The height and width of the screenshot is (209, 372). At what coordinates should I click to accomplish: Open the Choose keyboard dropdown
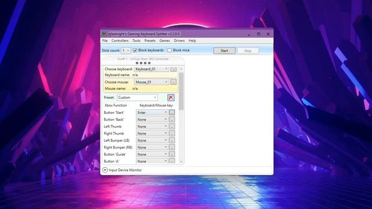[x=151, y=69]
